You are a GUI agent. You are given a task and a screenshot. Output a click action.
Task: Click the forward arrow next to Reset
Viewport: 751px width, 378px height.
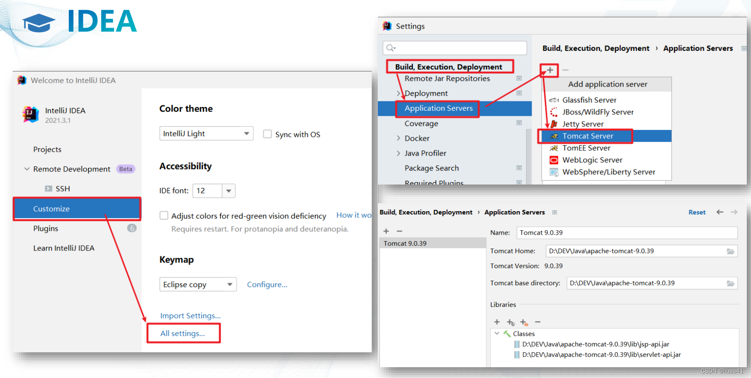tap(734, 212)
